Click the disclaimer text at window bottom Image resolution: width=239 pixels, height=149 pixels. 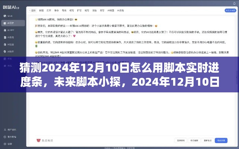tap(119, 148)
